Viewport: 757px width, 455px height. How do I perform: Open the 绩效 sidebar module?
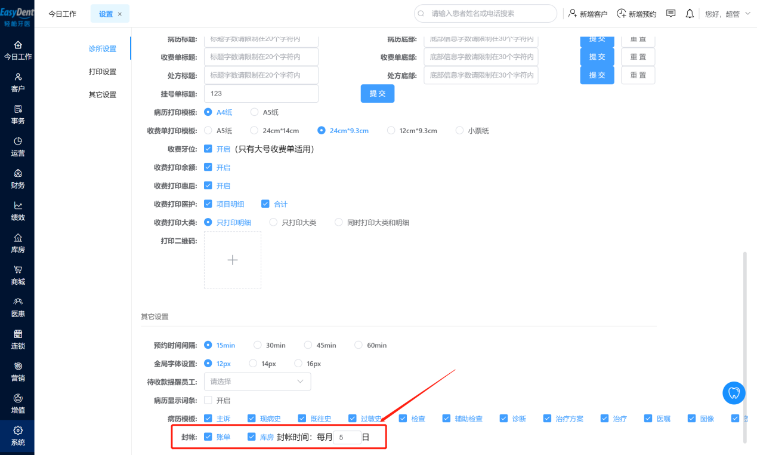[18, 211]
